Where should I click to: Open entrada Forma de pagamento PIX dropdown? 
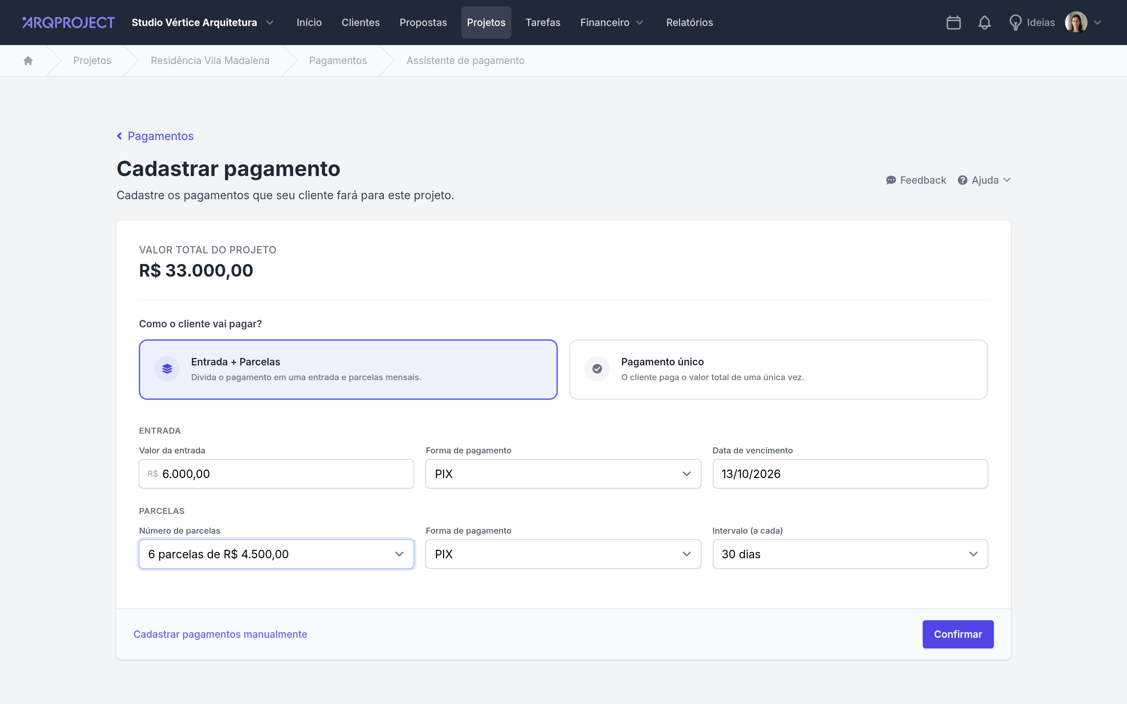(563, 474)
